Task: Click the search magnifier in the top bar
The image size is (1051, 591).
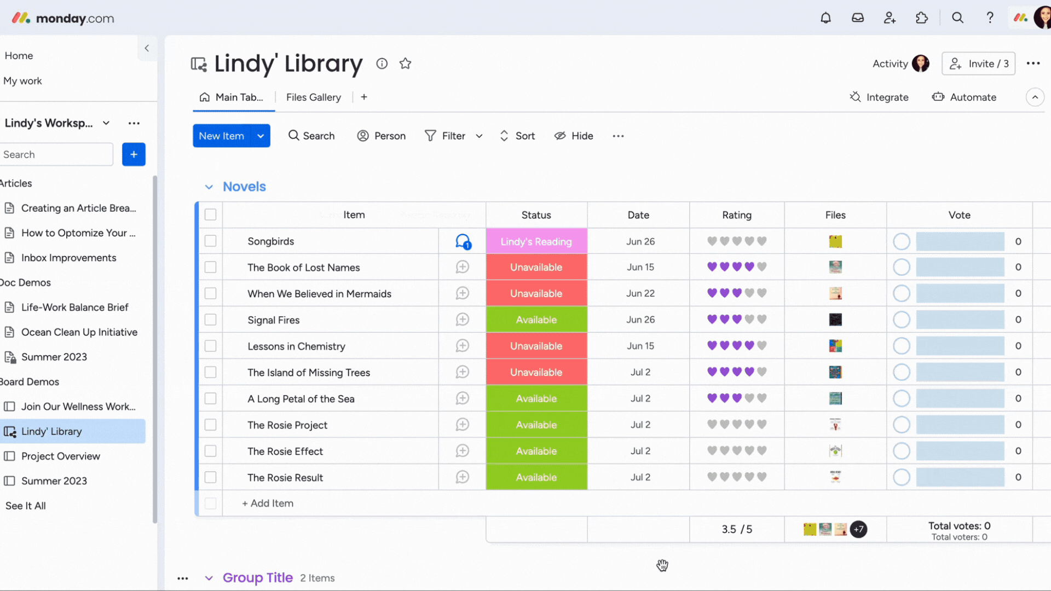Action: click(x=957, y=18)
